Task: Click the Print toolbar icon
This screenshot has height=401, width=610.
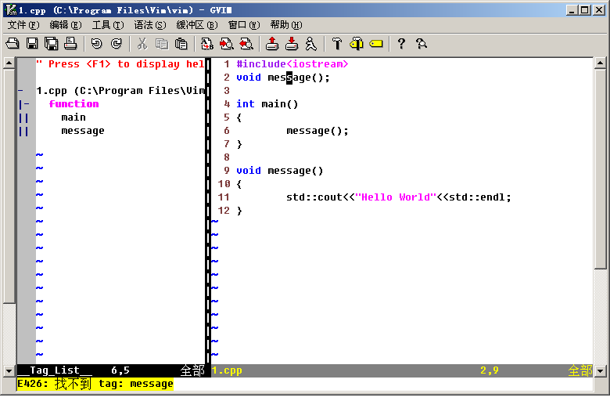Action: pos(70,43)
